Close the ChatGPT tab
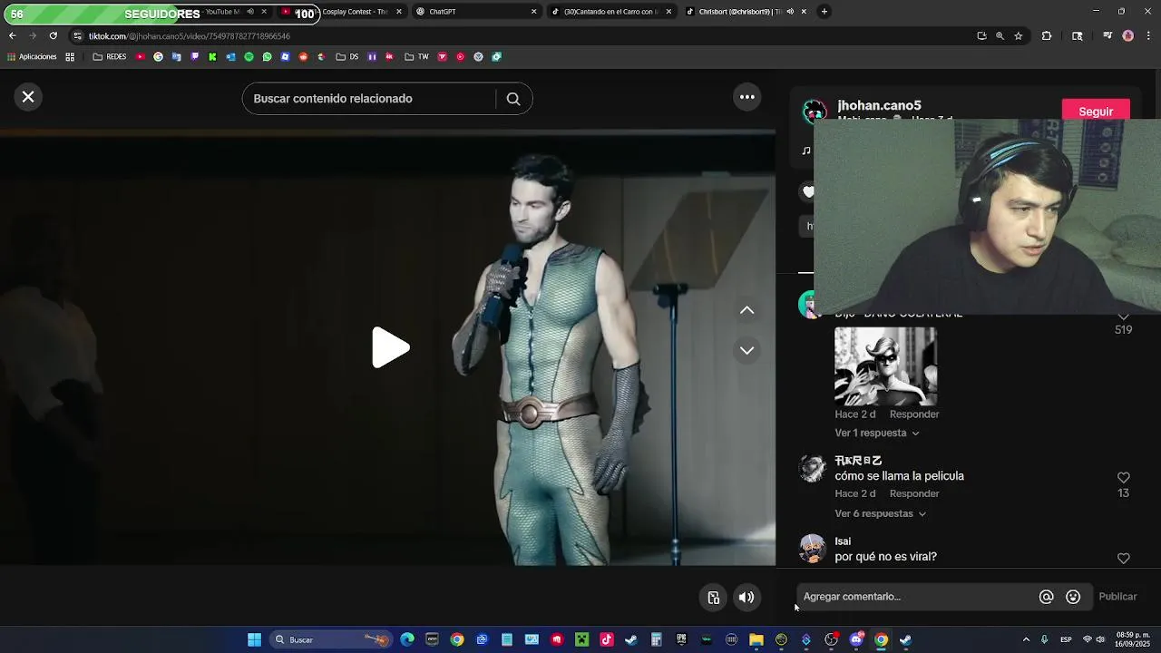The image size is (1161, 653). pos(533,12)
